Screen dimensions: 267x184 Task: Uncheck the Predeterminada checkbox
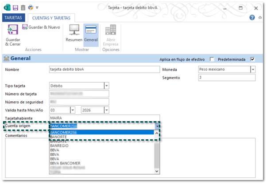click(x=252, y=59)
